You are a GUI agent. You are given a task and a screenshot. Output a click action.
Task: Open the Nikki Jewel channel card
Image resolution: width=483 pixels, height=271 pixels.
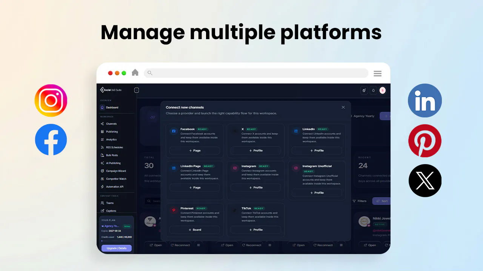[372, 233]
